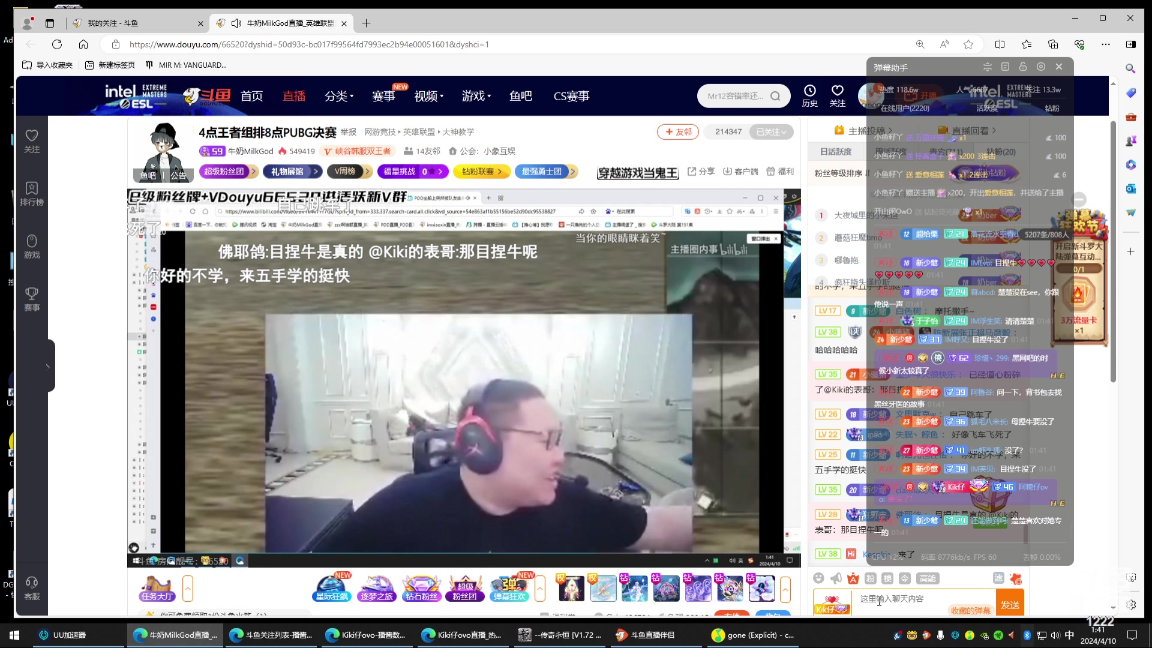Switch to 活跃度 tab in 弹幕助手

(x=987, y=108)
